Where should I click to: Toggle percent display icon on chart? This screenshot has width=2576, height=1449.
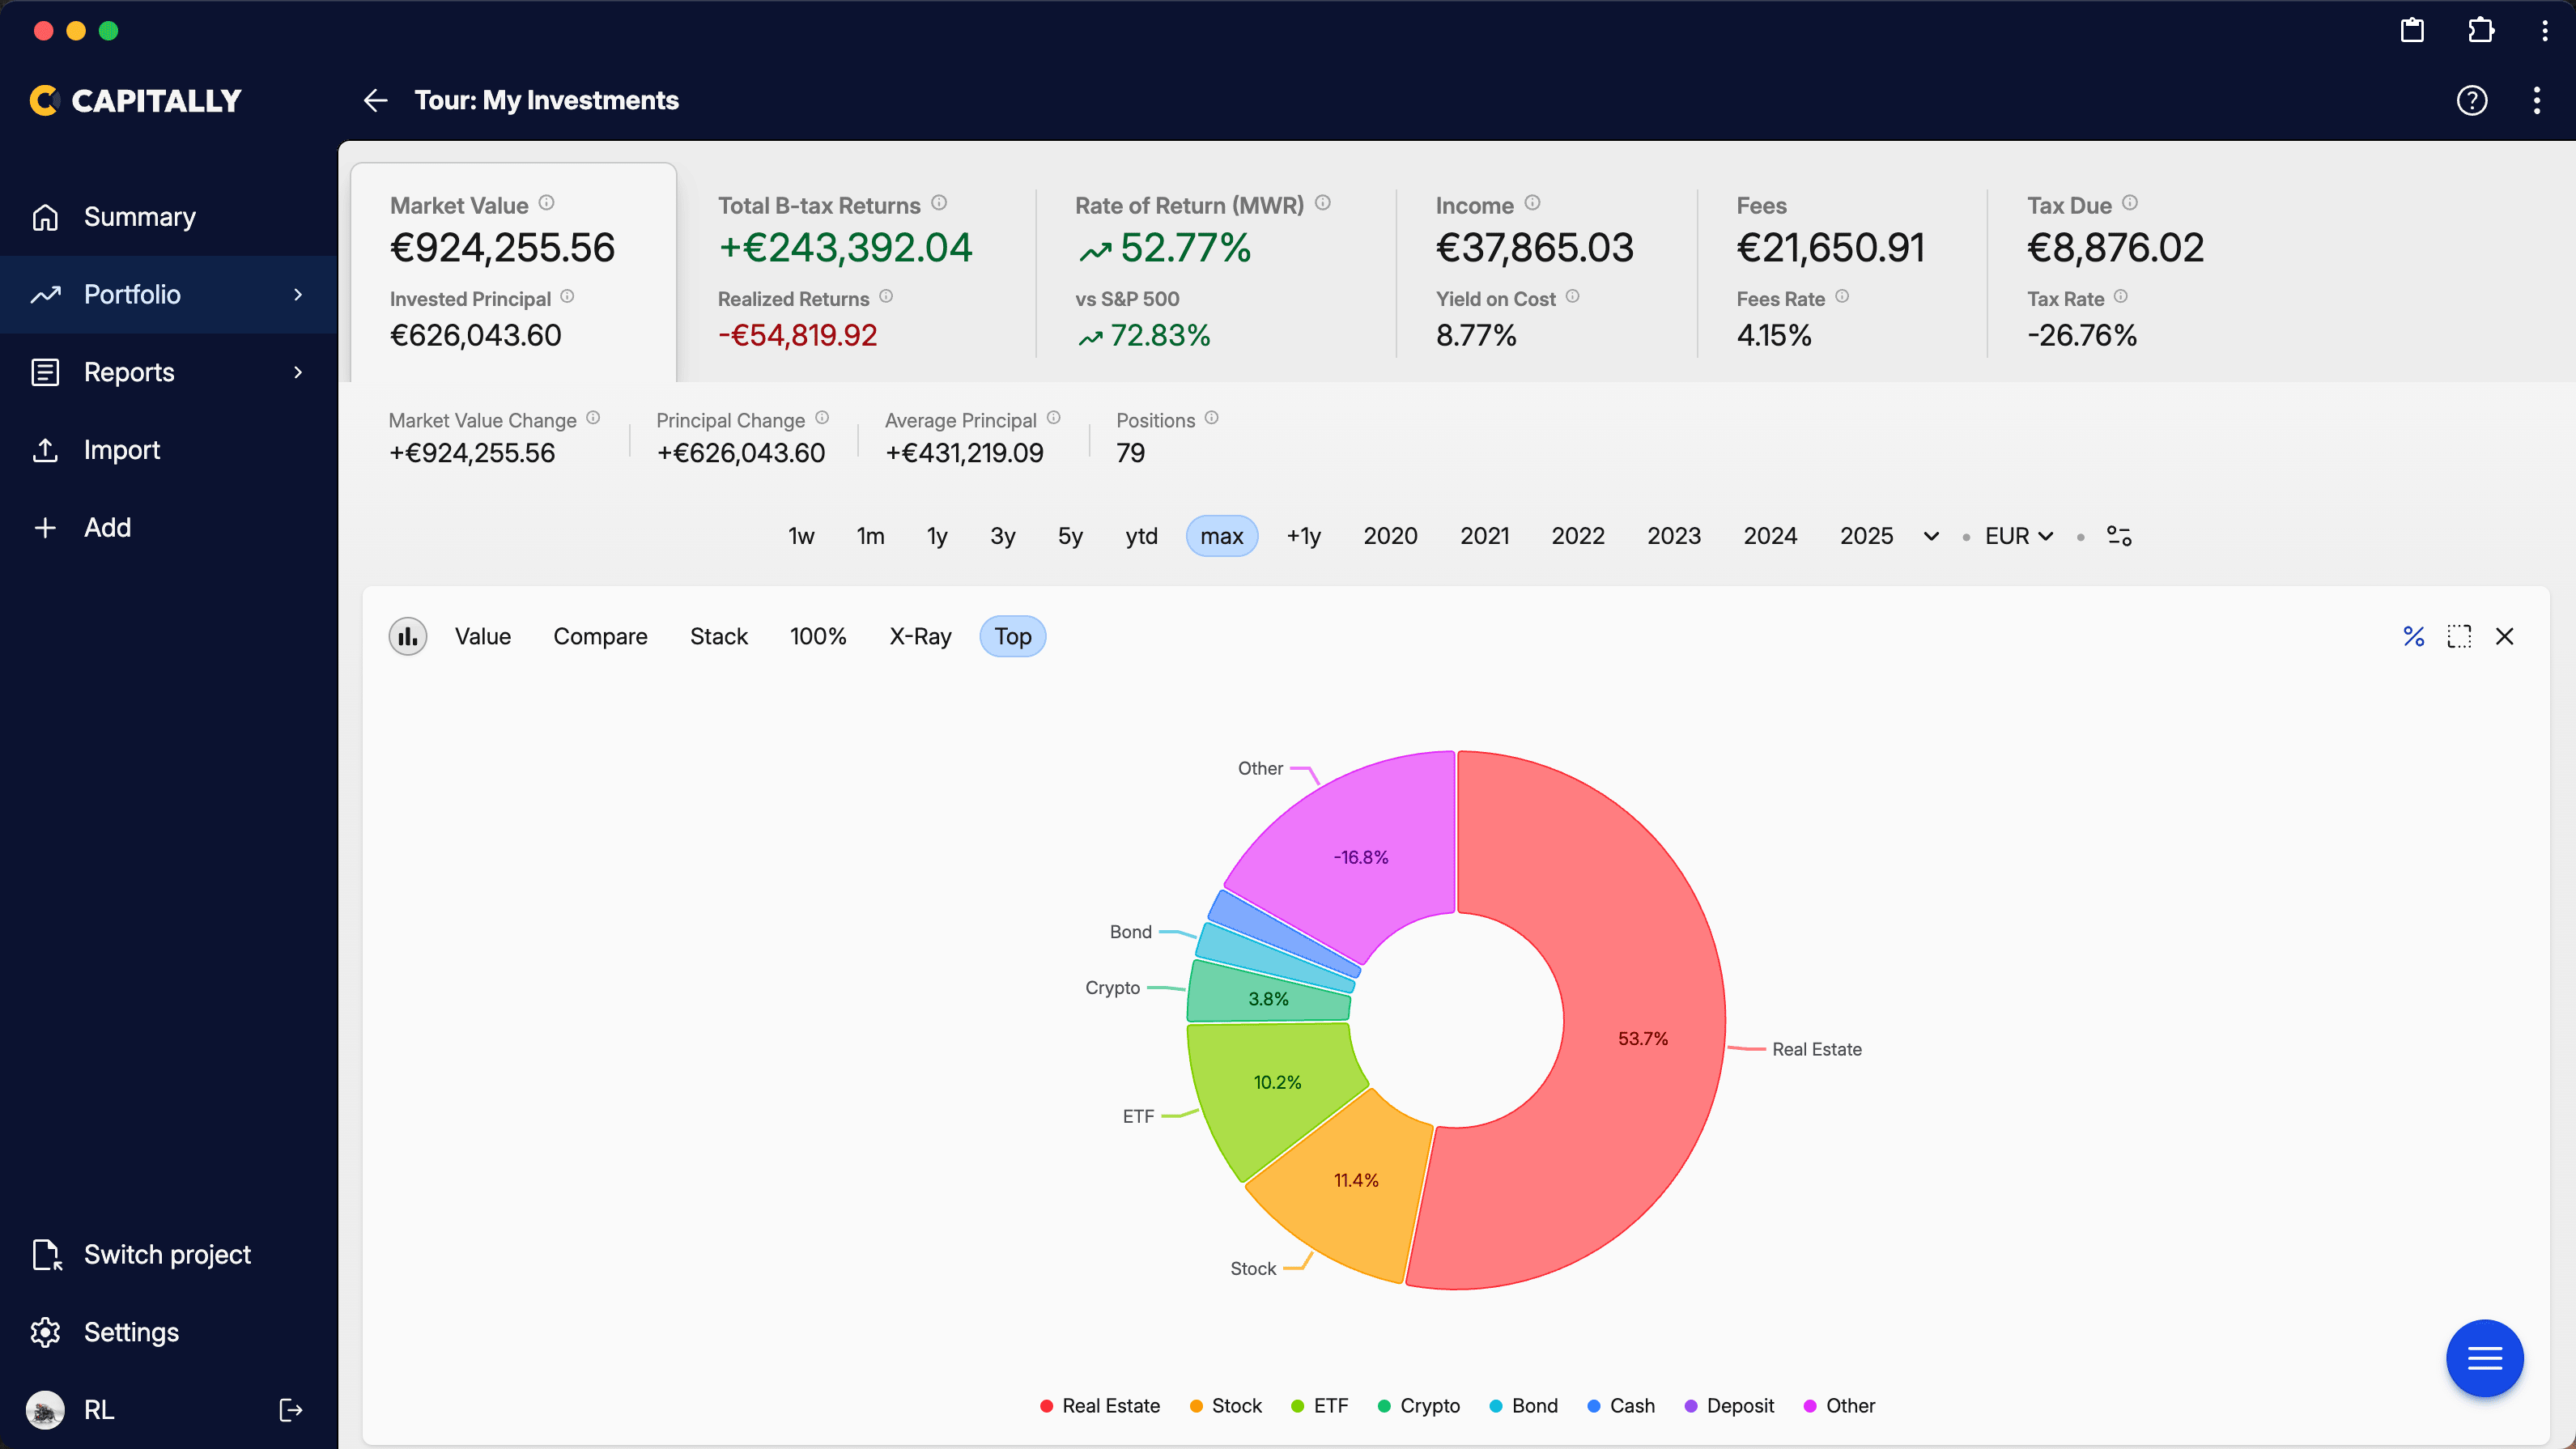[x=2414, y=637]
